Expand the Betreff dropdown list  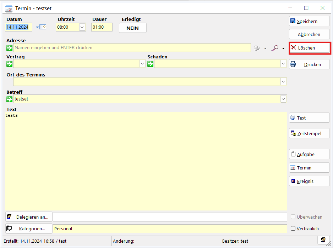click(x=283, y=99)
